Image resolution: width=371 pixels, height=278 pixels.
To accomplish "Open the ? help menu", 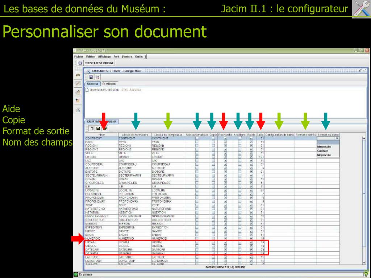I will 146,57.
